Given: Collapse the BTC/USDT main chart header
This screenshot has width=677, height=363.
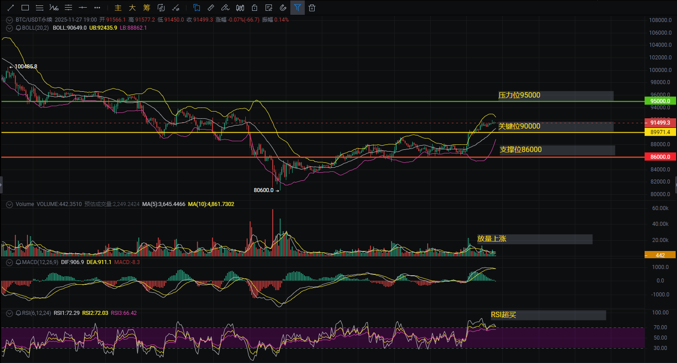Looking at the screenshot, I should click(9, 20).
